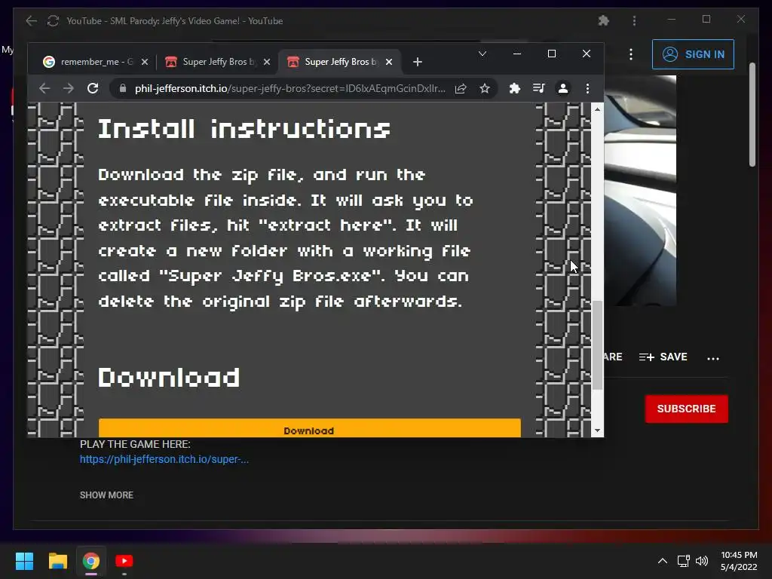The width and height of the screenshot is (772, 579).
Task: Reload the itch.io page
Action: [x=93, y=89]
